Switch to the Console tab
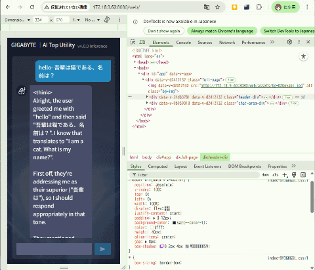The width and height of the screenshot is (315, 270). [184, 43]
